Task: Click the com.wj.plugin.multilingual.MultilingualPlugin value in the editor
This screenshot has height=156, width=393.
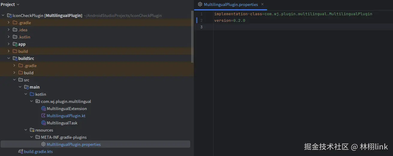Action: 318,14
